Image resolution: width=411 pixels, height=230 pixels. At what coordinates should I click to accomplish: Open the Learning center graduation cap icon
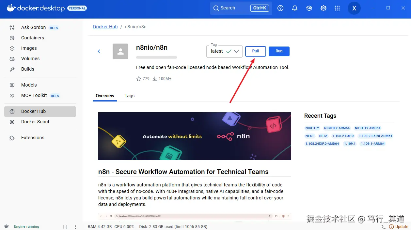[309, 8]
